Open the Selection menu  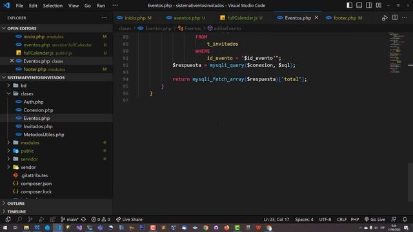[53, 6]
